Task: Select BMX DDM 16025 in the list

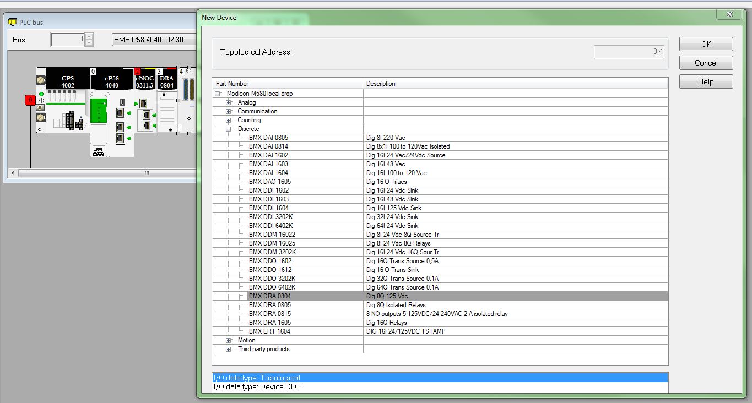Action: tap(272, 243)
